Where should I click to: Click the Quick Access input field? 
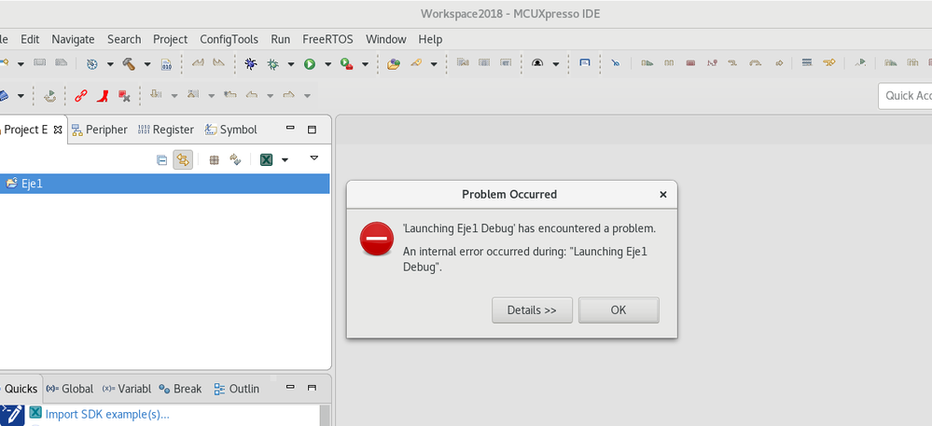(x=905, y=96)
